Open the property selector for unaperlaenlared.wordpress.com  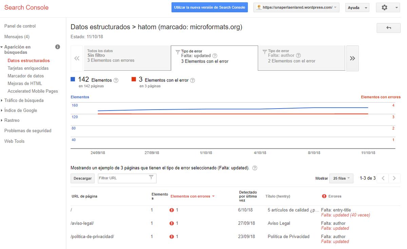click(x=296, y=7)
